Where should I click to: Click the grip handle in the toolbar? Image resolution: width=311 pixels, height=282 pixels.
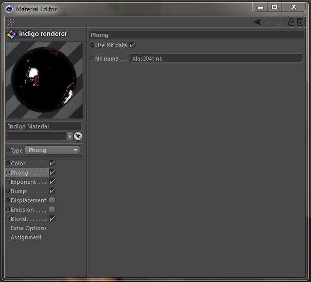coord(11,22)
